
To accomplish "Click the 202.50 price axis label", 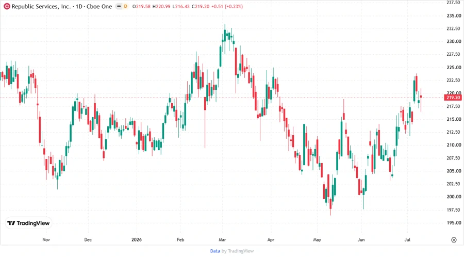I will (454, 184).
